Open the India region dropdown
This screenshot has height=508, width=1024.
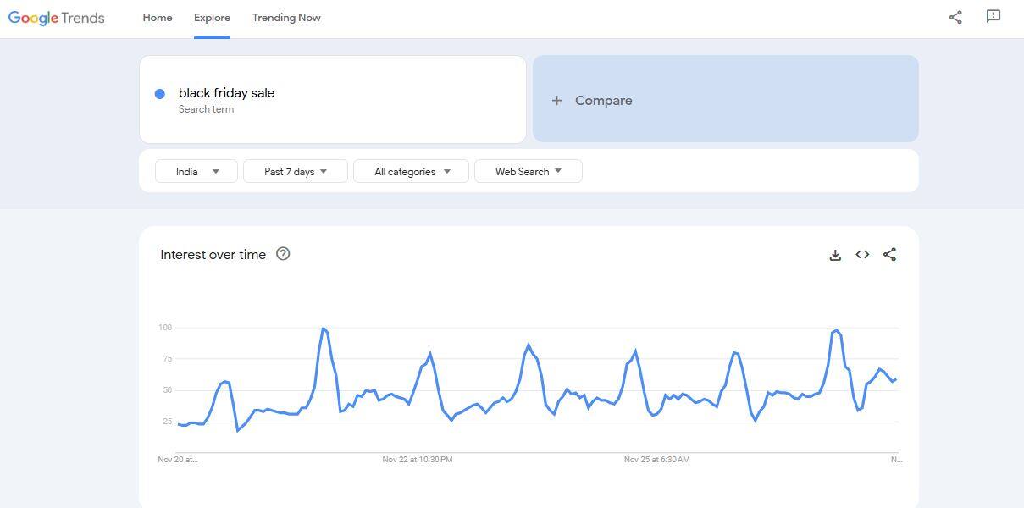[196, 171]
